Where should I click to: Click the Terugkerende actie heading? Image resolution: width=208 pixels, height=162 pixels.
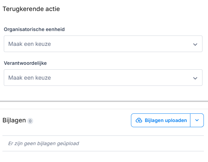pyautogui.click(x=31, y=9)
